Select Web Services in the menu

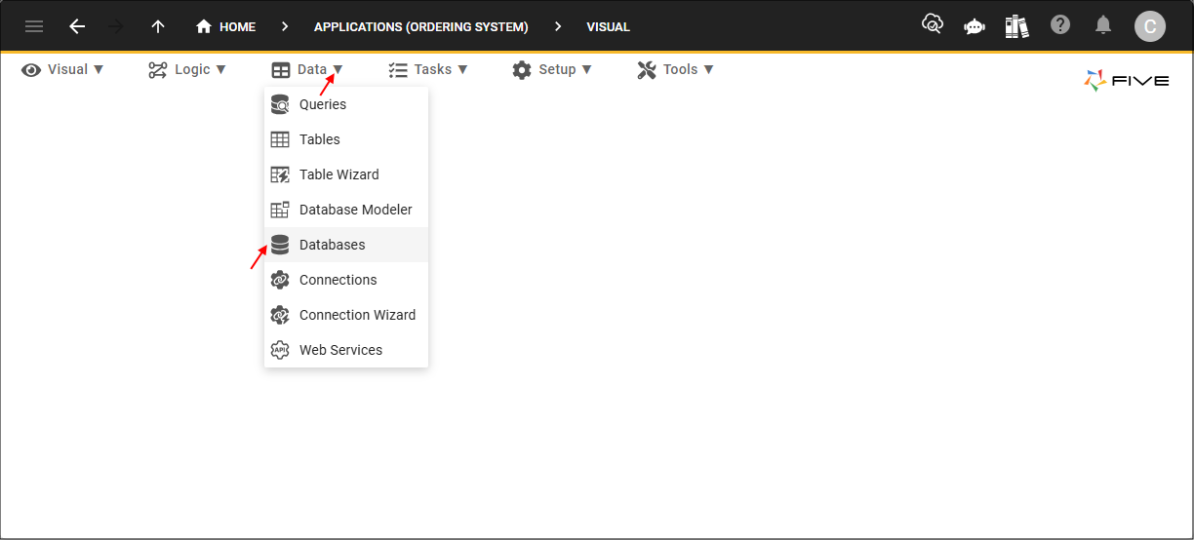pyautogui.click(x=346, y=350)
